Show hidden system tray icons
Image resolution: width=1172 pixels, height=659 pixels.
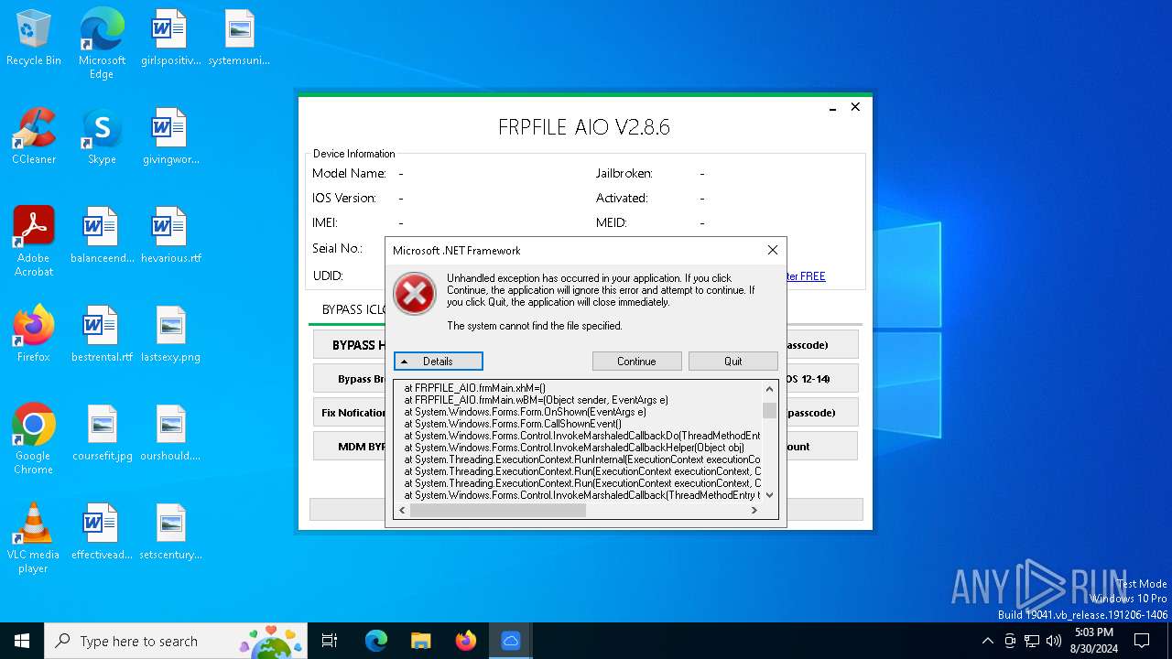point(987,641)
